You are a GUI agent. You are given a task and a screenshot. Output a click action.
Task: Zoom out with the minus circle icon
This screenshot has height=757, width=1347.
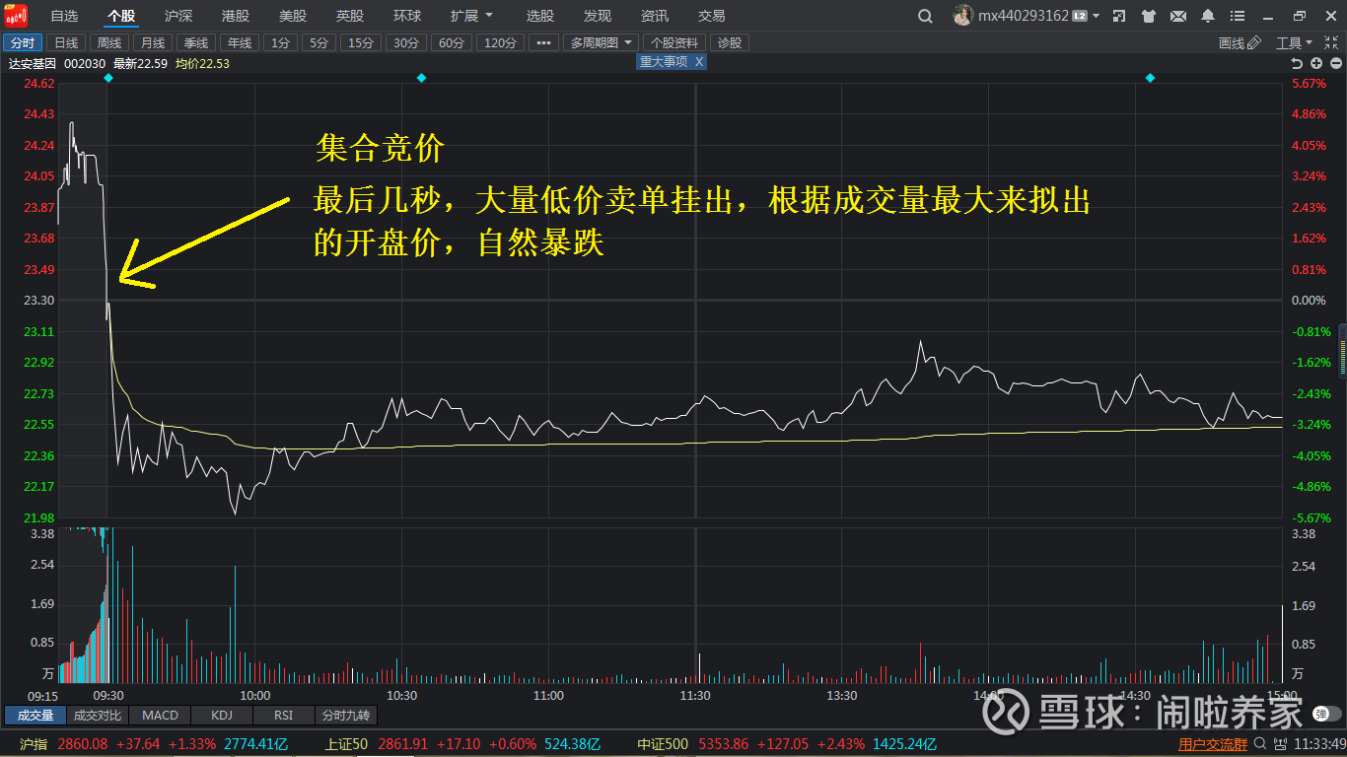1336,61
